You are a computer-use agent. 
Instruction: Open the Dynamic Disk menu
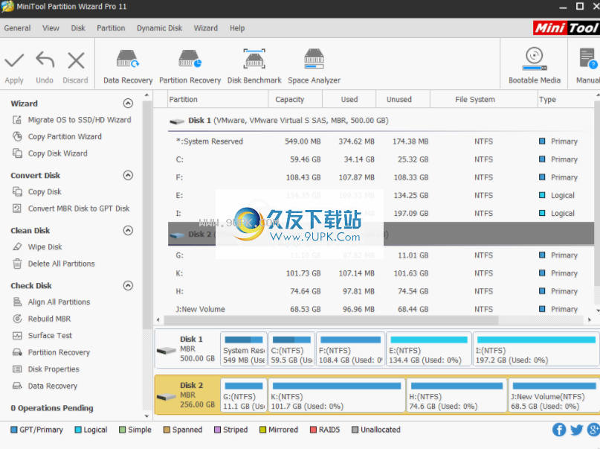point(160,28)
